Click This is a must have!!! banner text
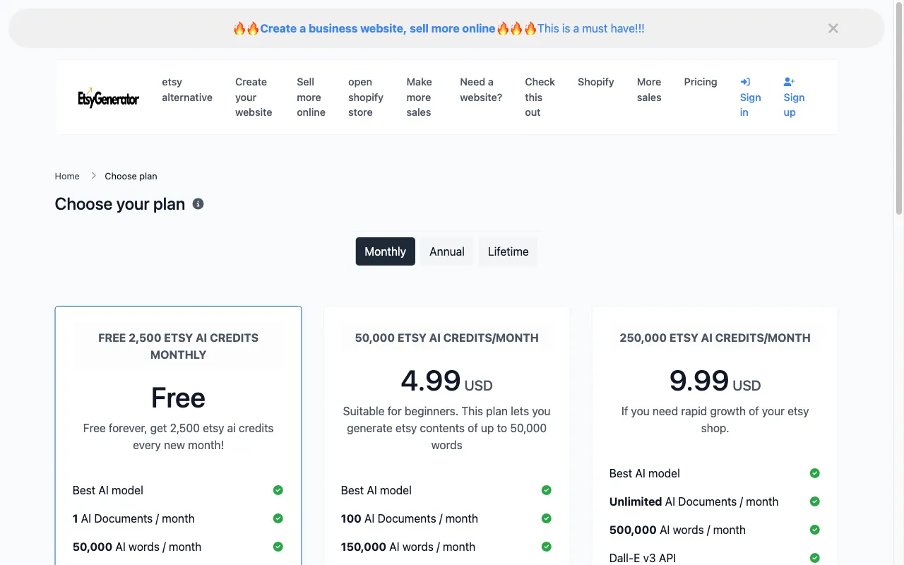The height and width of the screenshot is (565, 904). (591, 28)
